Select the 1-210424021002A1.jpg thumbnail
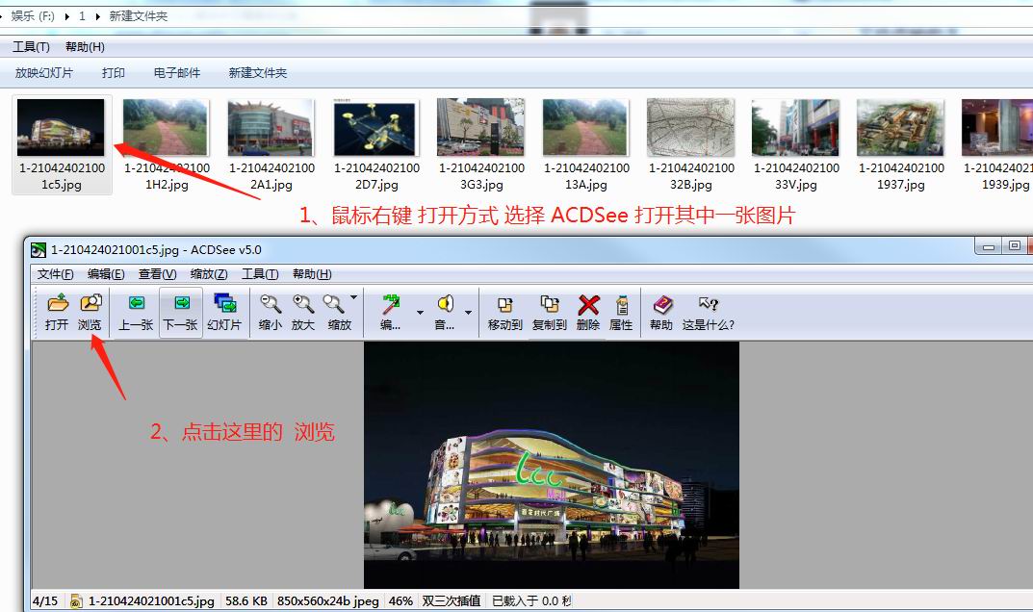This screenshot has width=1033, height=612. coord(271,126)
